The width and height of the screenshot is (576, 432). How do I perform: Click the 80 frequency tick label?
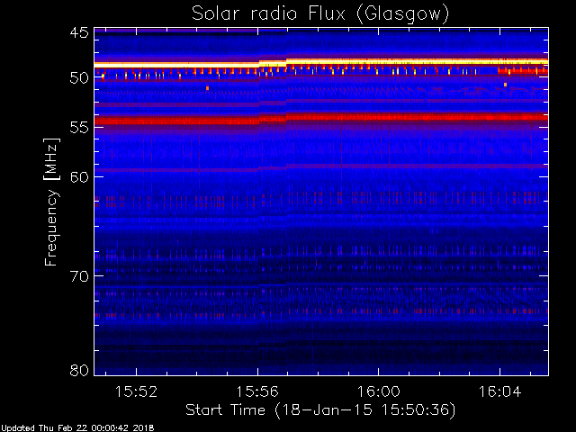click(x=79, y=370)
